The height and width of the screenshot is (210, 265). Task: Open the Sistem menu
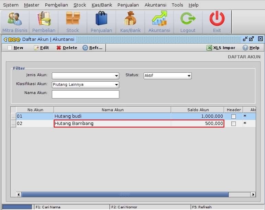coord(11,5)
